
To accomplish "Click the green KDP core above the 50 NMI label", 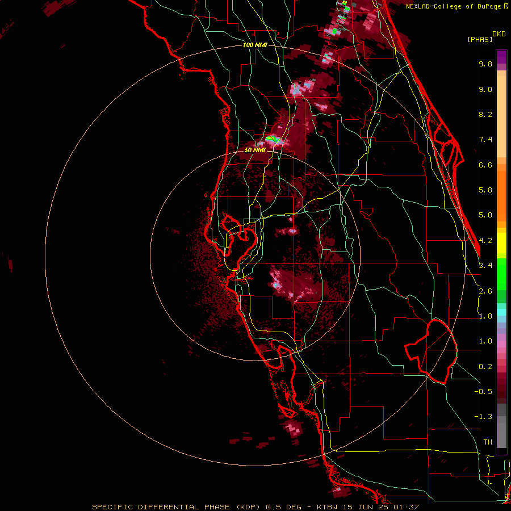I will click(273, 140).
